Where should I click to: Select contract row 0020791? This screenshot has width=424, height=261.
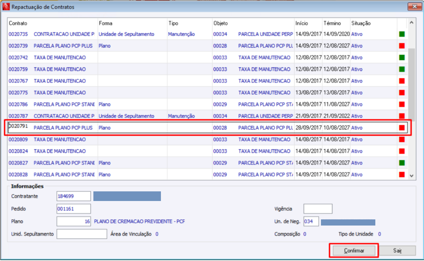207,127
